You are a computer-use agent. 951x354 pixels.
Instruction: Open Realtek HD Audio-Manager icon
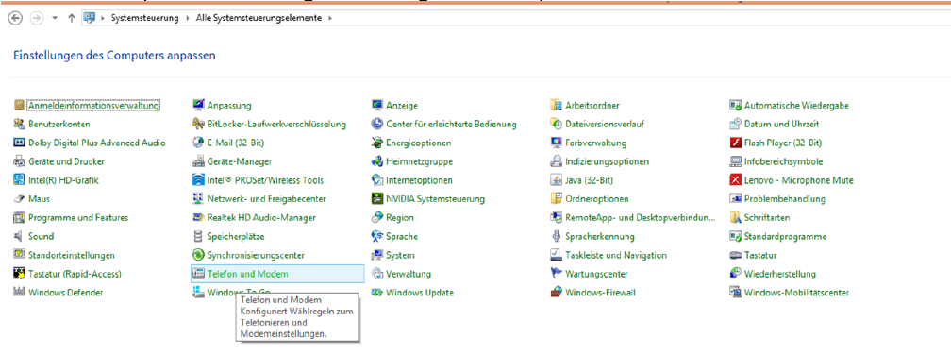198,217
